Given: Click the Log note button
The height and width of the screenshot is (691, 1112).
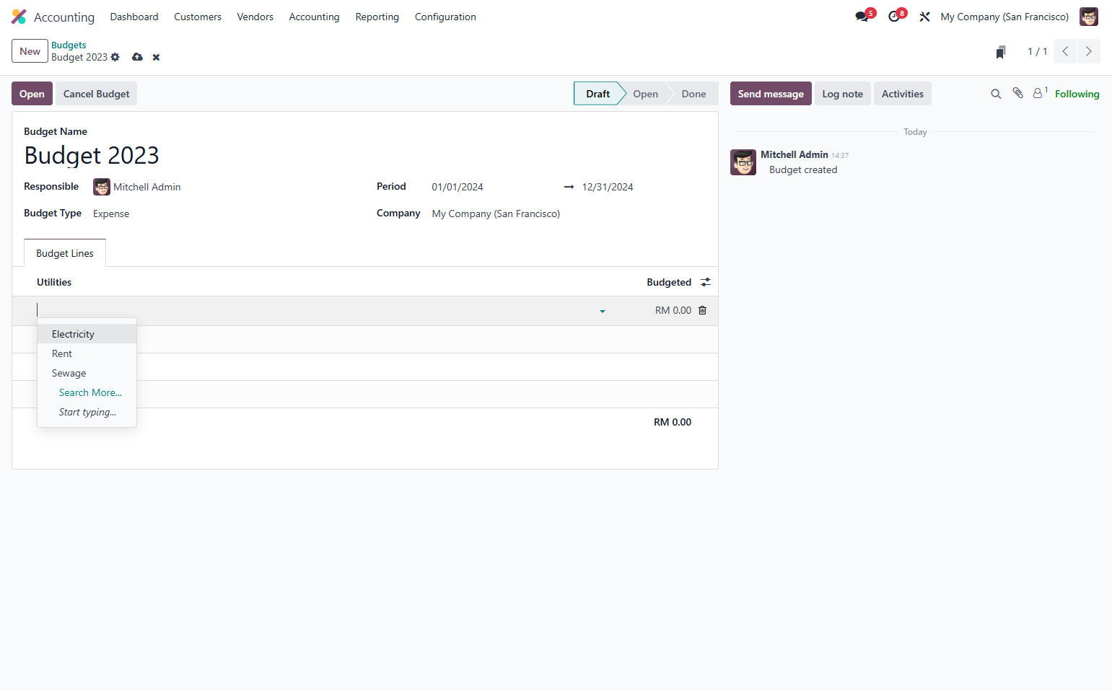Looking at the screenshot, I should point(843,94).
